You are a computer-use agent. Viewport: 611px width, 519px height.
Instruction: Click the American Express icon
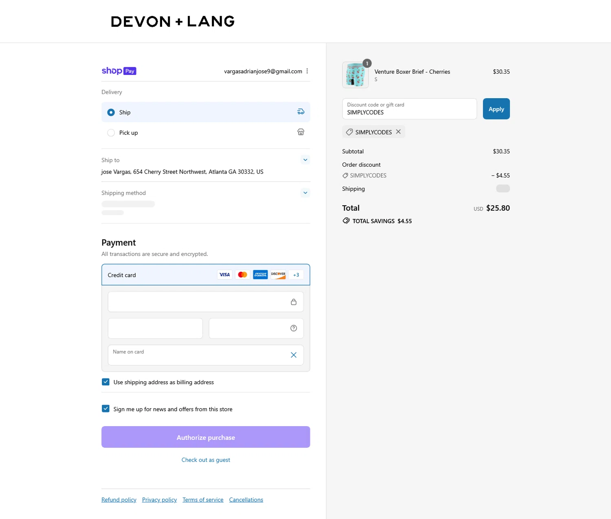260,275
